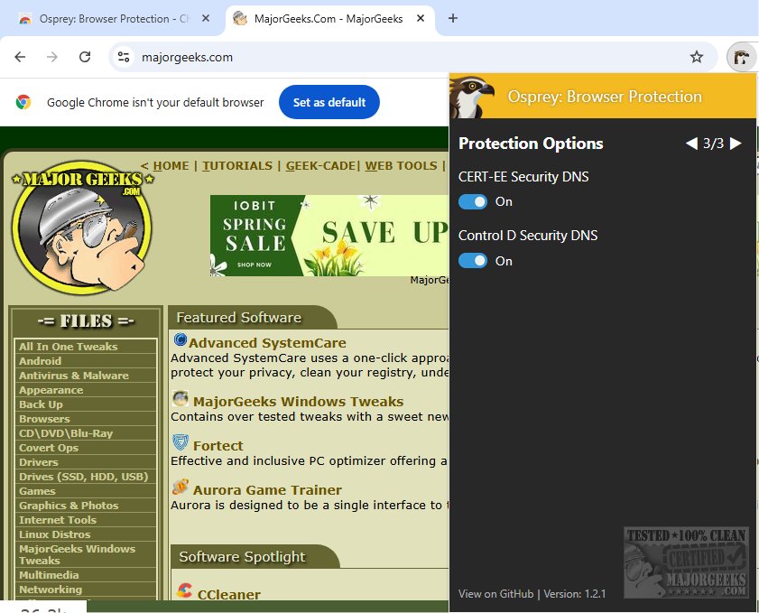Viewport: 759px width, 613px height.
Task: Open Linux Distros category
Action: tap(55, 534)
